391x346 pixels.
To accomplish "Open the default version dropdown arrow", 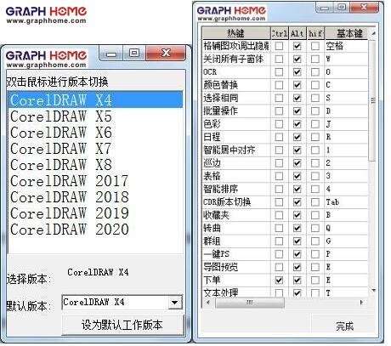I will pos(175,303).
